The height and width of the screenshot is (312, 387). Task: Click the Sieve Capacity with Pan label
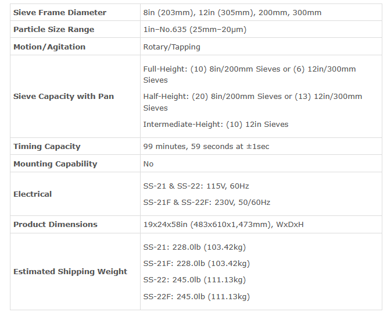click(63, 96)
